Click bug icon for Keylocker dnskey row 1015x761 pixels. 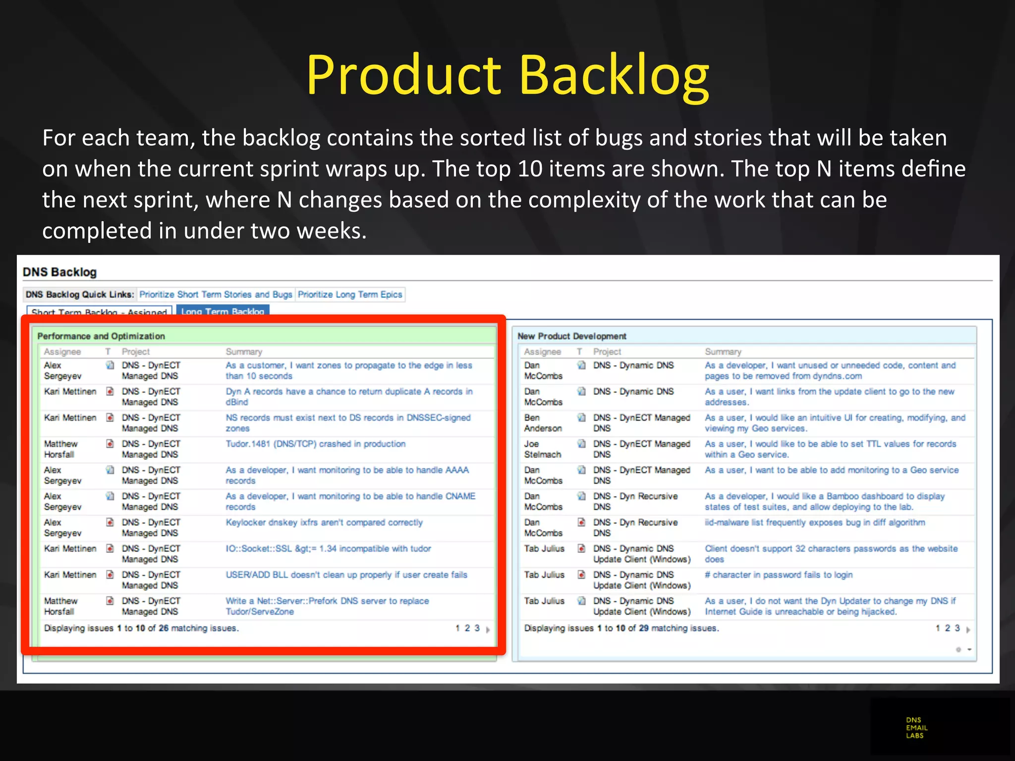point(110,523)
